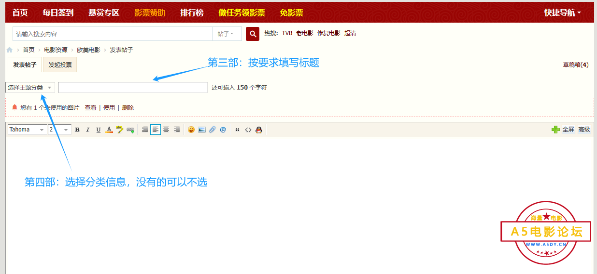Insert a hyperlink with the link icon
The height and width of the screenshot is (274, 597).
click(130, 130)
